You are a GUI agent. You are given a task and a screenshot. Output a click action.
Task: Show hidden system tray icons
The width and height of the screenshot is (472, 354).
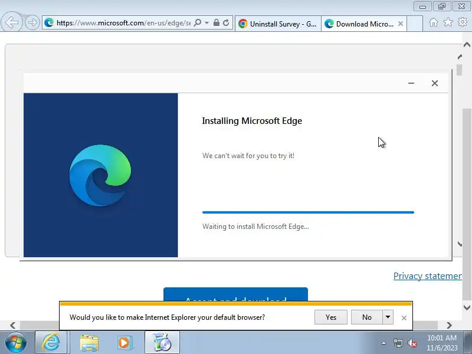[x=384, y=343]
